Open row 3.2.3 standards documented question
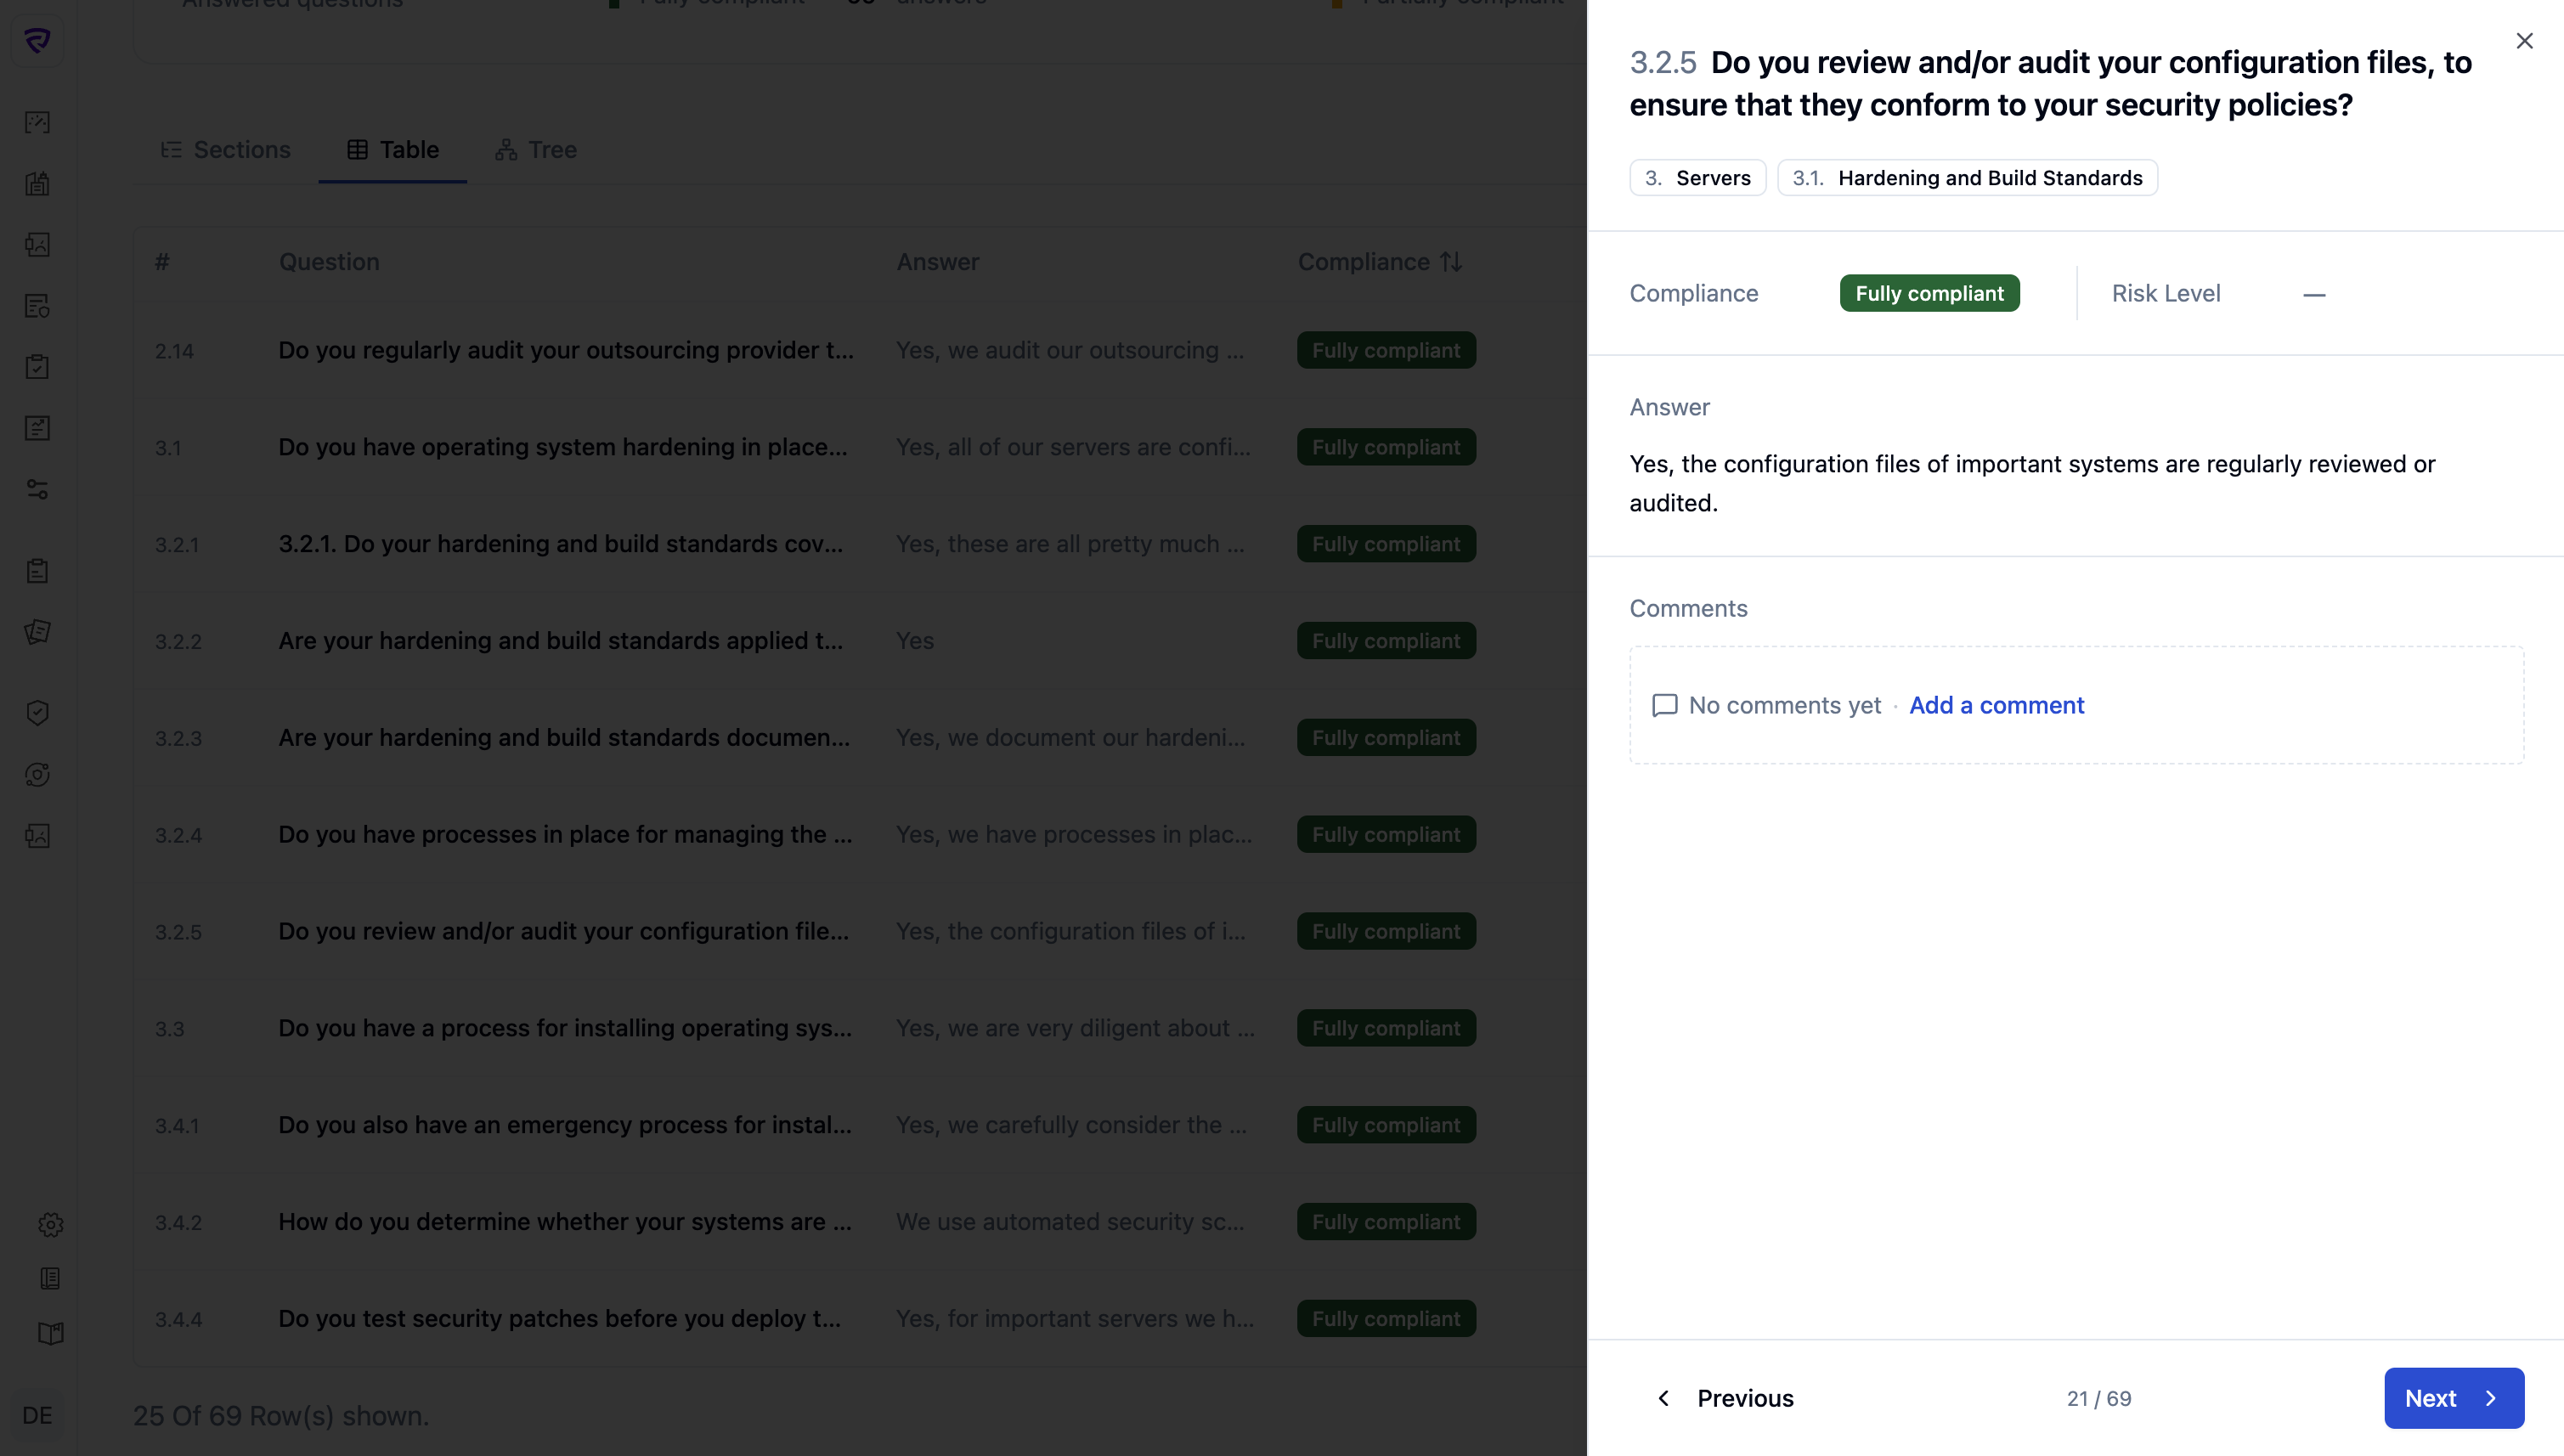The image size is (2564, 1456). pyautogui.click(x=564, y=738)
